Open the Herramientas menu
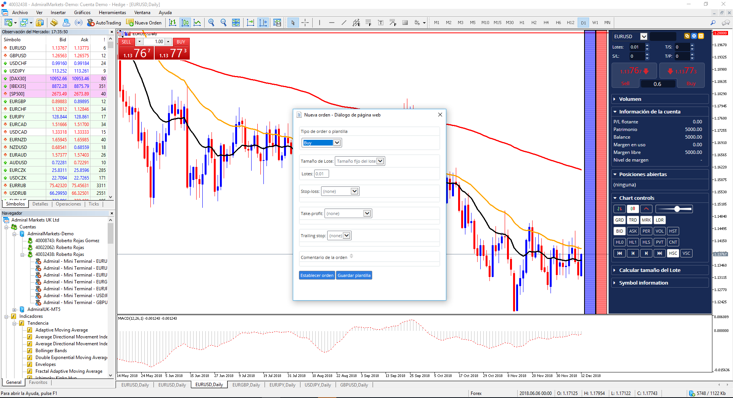The width and height of the screenshot is (733, 398). coord(113,13)
